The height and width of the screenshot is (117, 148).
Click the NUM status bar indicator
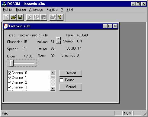tap(127, 113)
